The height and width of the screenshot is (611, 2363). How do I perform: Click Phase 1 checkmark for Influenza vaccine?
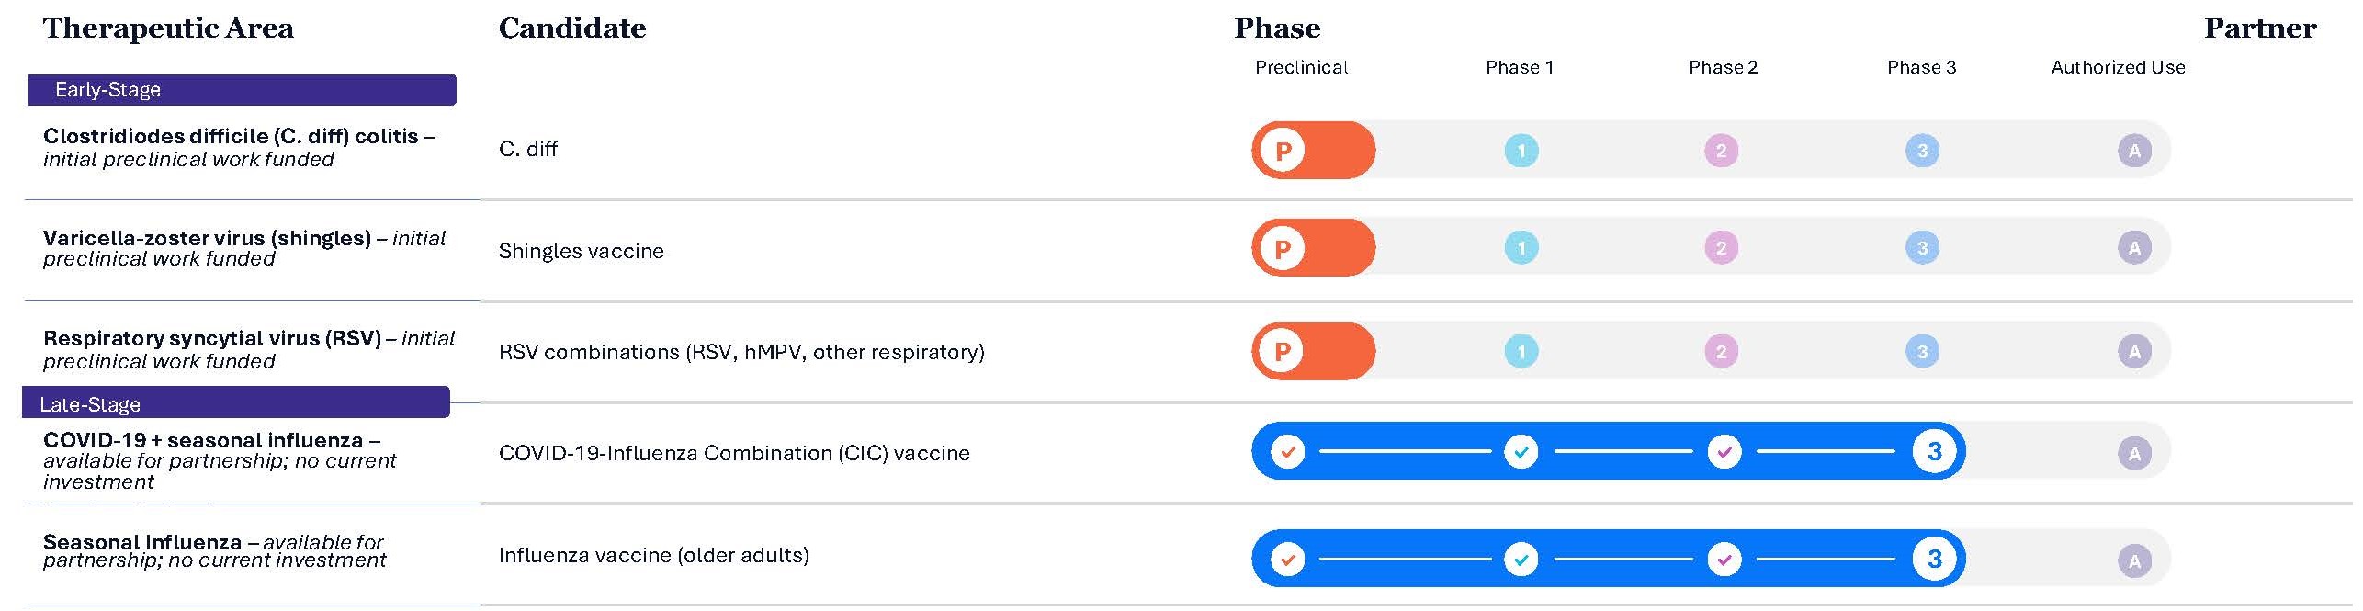tap(1521, 560)
